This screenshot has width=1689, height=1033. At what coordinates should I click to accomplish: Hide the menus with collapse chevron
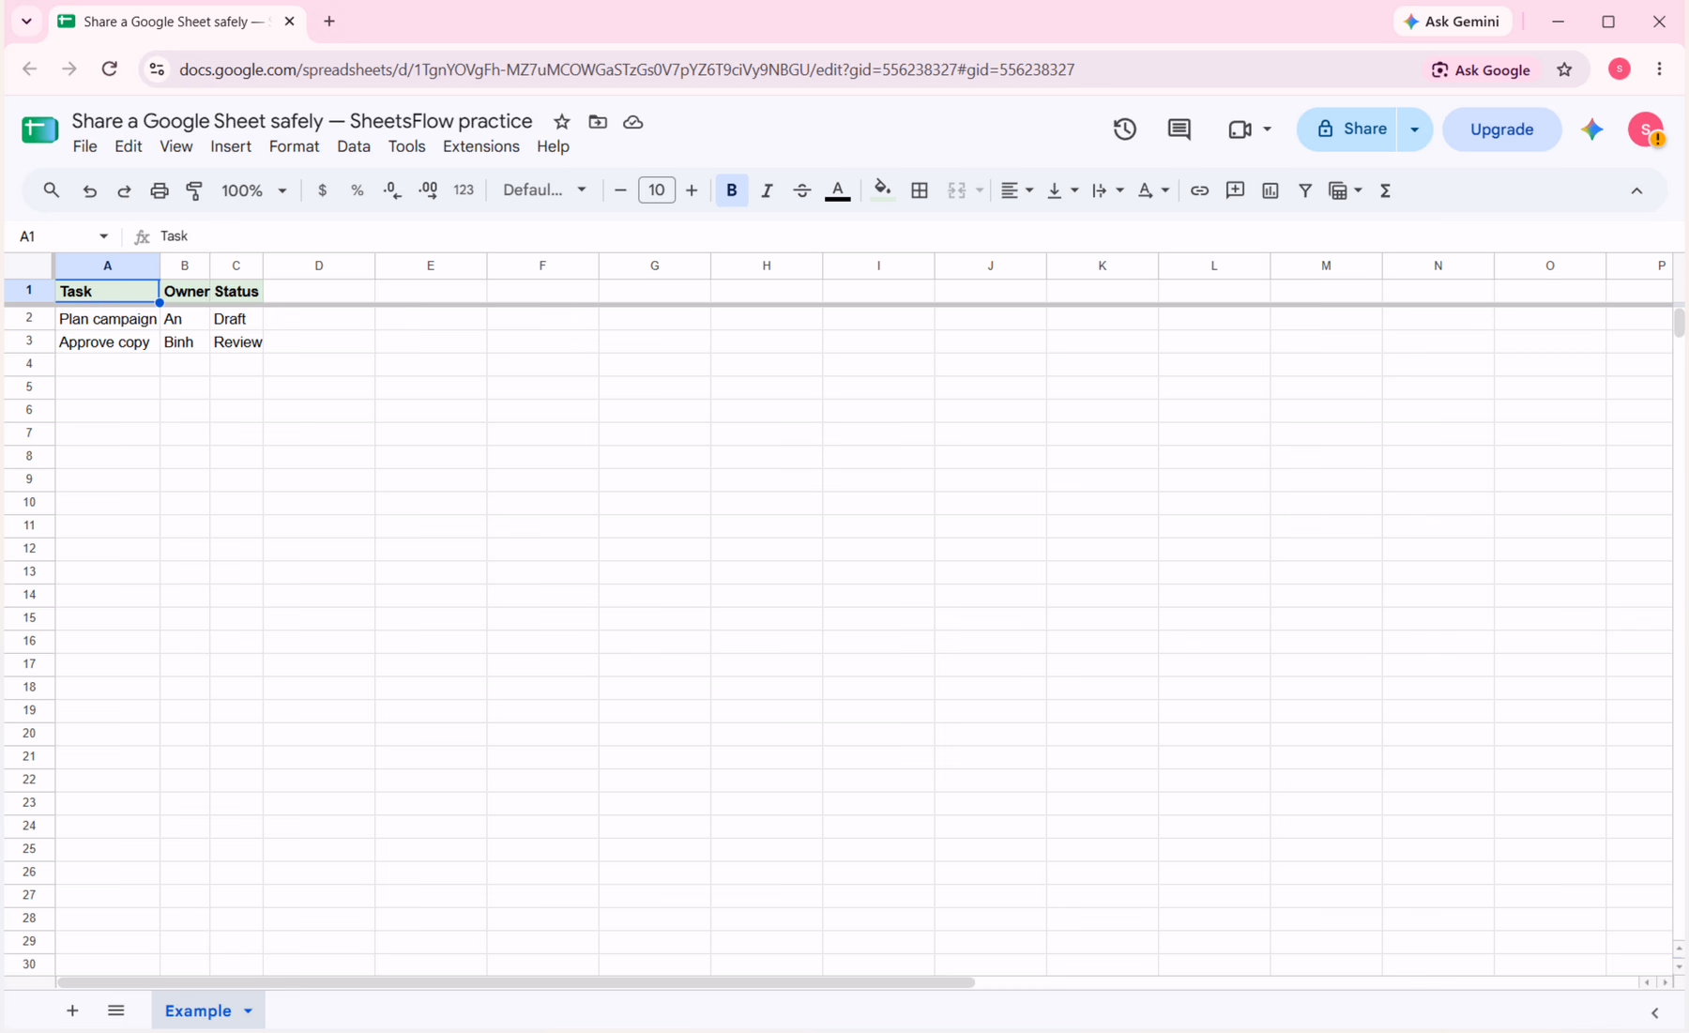tap(1636, 190)
